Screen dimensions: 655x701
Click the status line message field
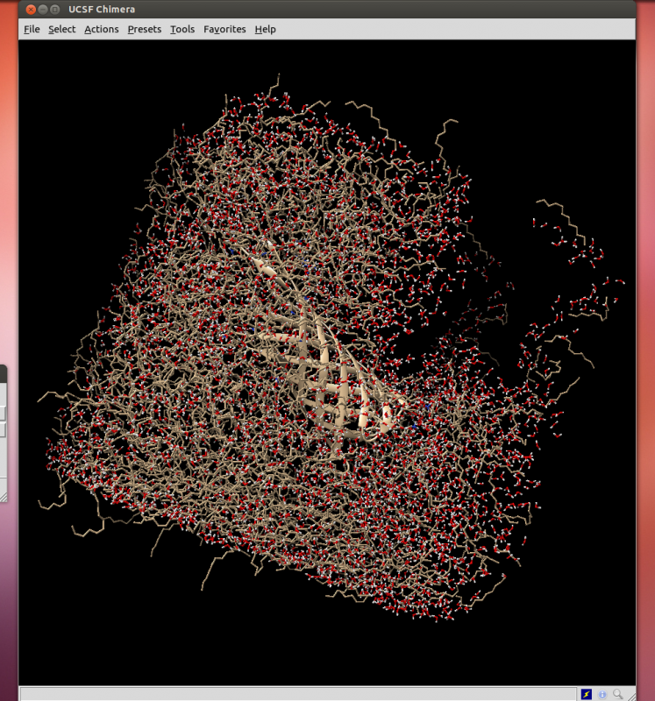pyautogui.click(x=298, y=694)
